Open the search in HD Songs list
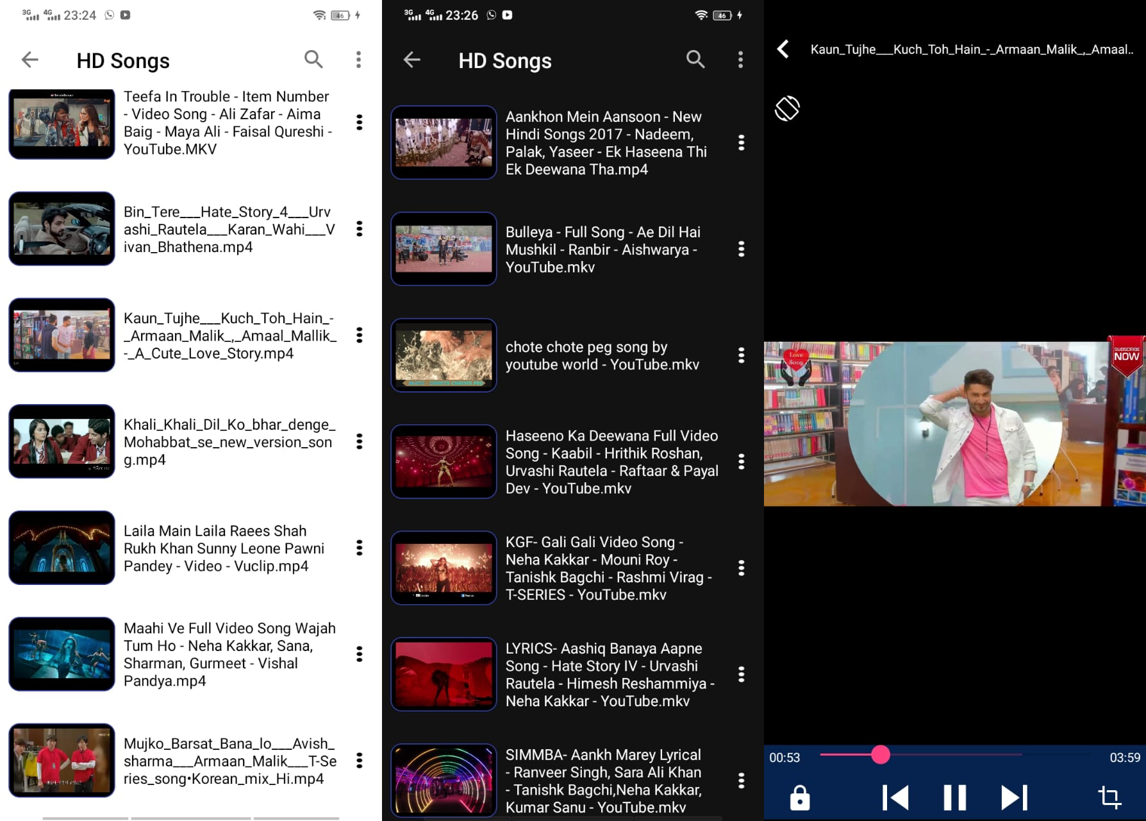Screen dimensions: 1146x821 tap(313, 59)
